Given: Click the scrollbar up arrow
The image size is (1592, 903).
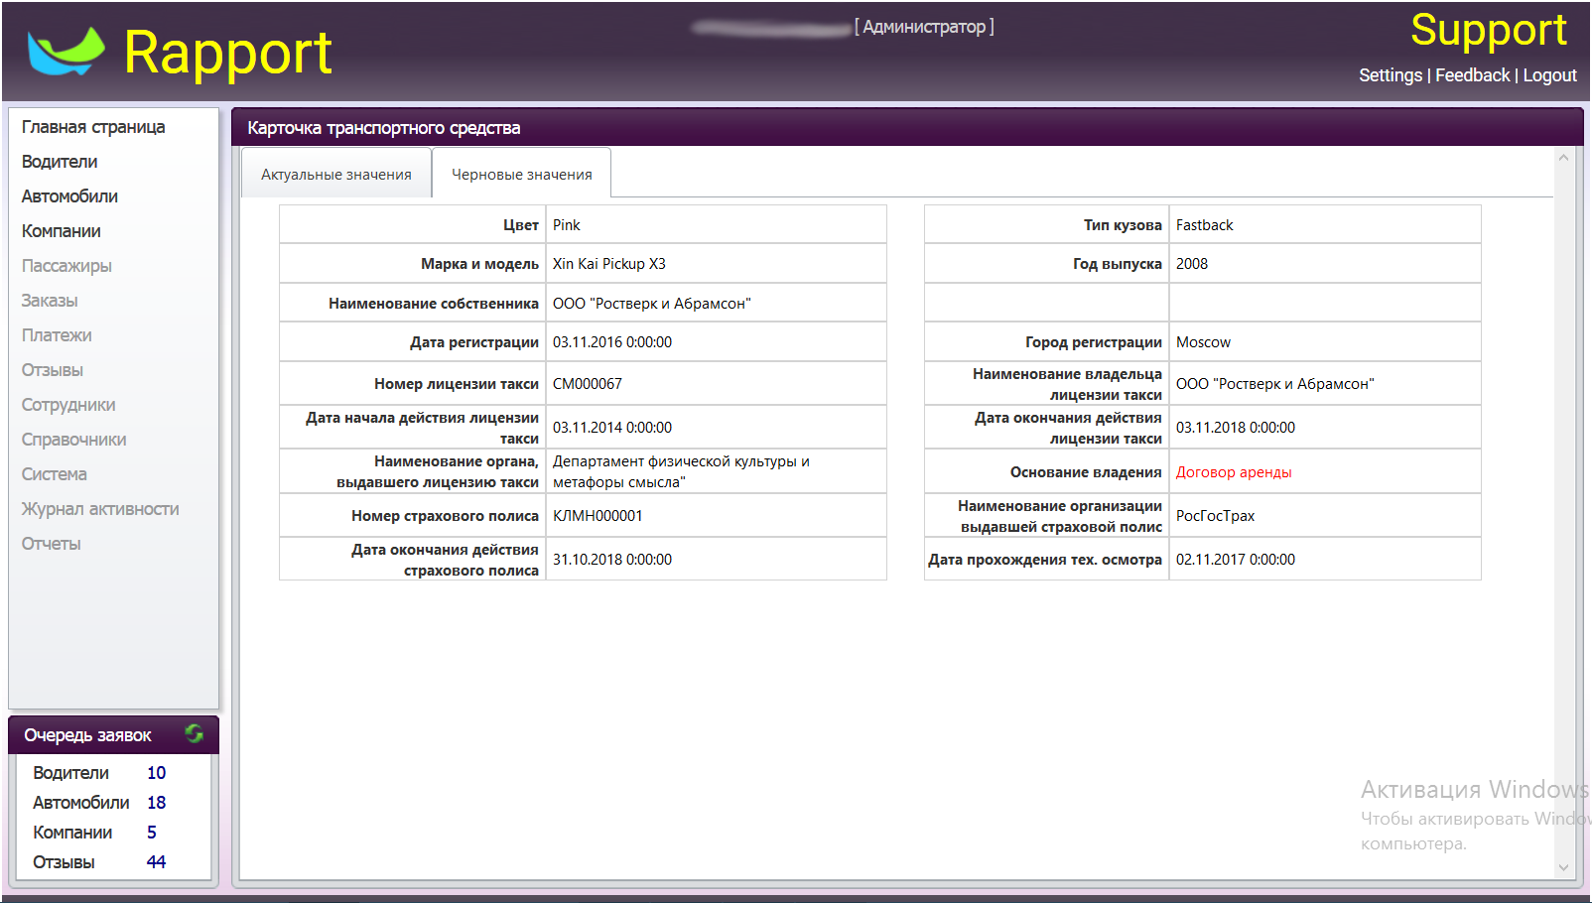Looking at the screenshot, I should click(x=1563, y=158).
